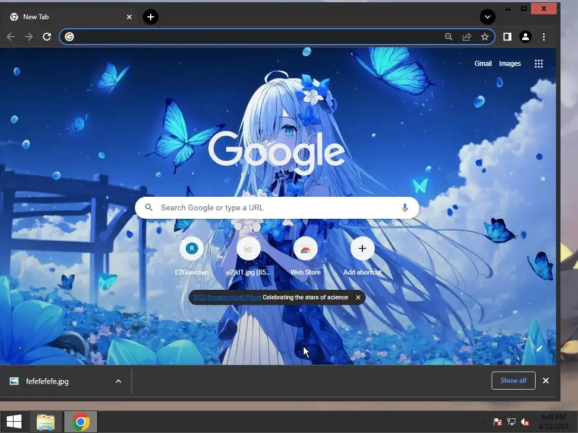This screenshot has height=433, width=578.
Task: Open downloaded fefefefefe.jpg file
Action: click(47, 382)
